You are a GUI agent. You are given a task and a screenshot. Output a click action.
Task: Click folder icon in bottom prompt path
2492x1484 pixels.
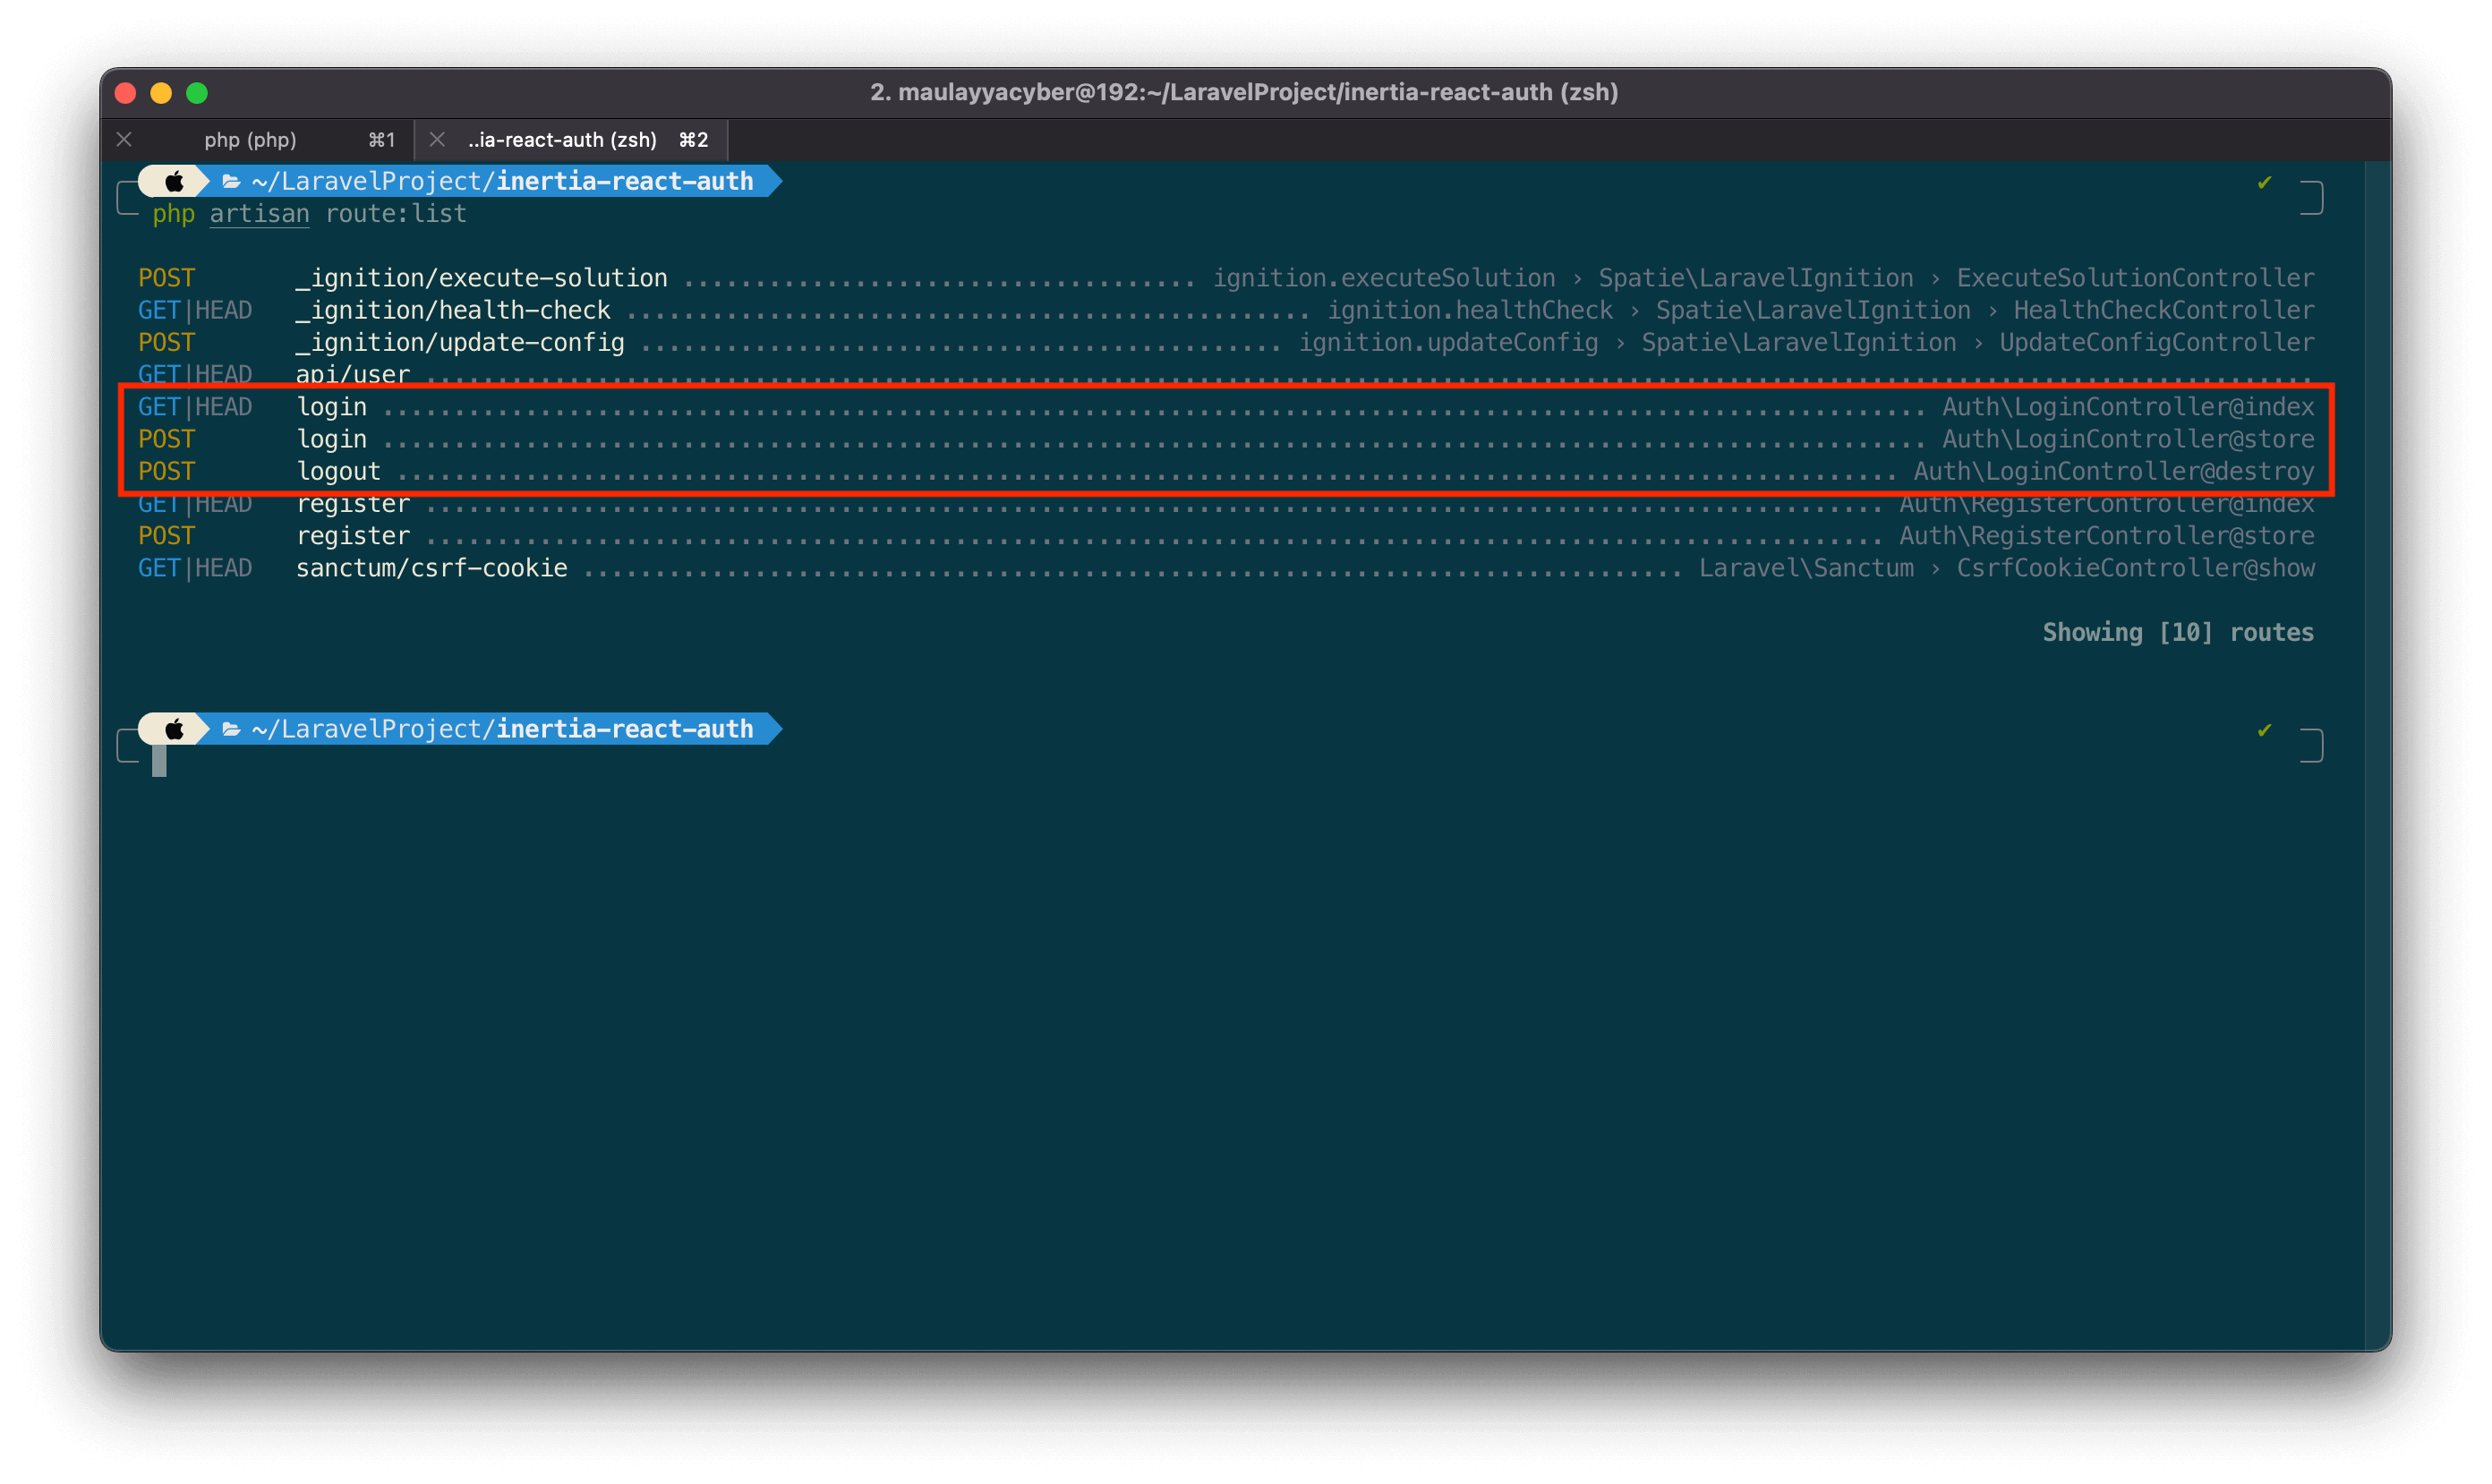click(231, 729)
